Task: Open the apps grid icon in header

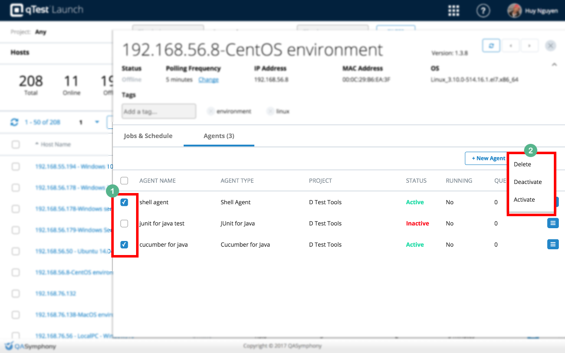Action: [x=454, y=11]
